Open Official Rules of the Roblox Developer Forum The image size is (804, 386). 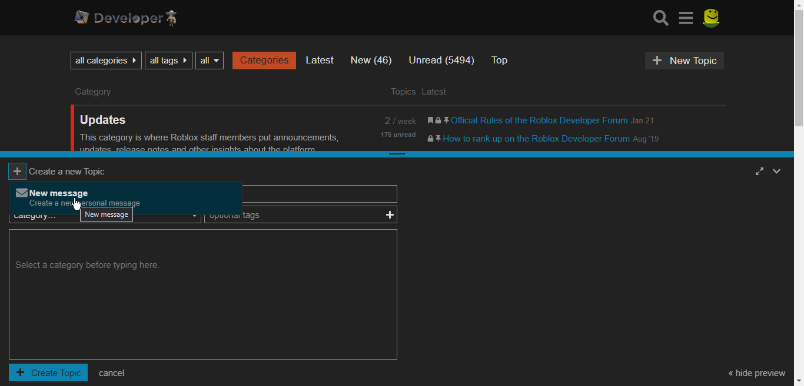tap(539, 120)
